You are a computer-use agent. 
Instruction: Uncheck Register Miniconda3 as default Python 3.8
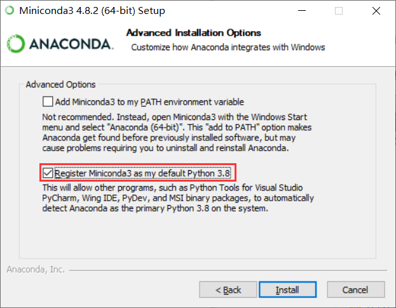pyautogui.click(x=48, y=173)
